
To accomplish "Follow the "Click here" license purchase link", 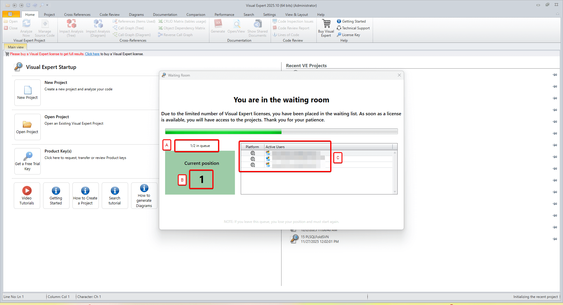I will pyautogui.click(x=92, y=54).
